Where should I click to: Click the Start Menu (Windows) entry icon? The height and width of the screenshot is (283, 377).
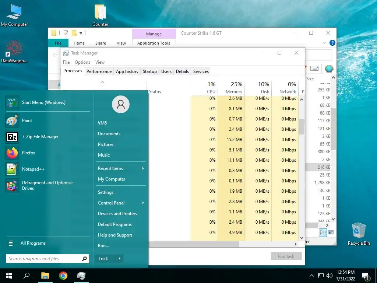(x=12, y=102)
